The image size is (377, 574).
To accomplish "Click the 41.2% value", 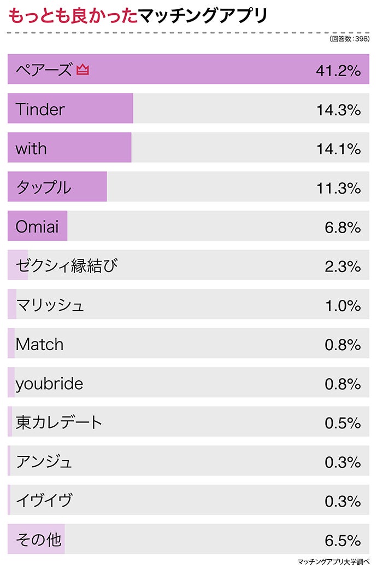I will [338, 70].
